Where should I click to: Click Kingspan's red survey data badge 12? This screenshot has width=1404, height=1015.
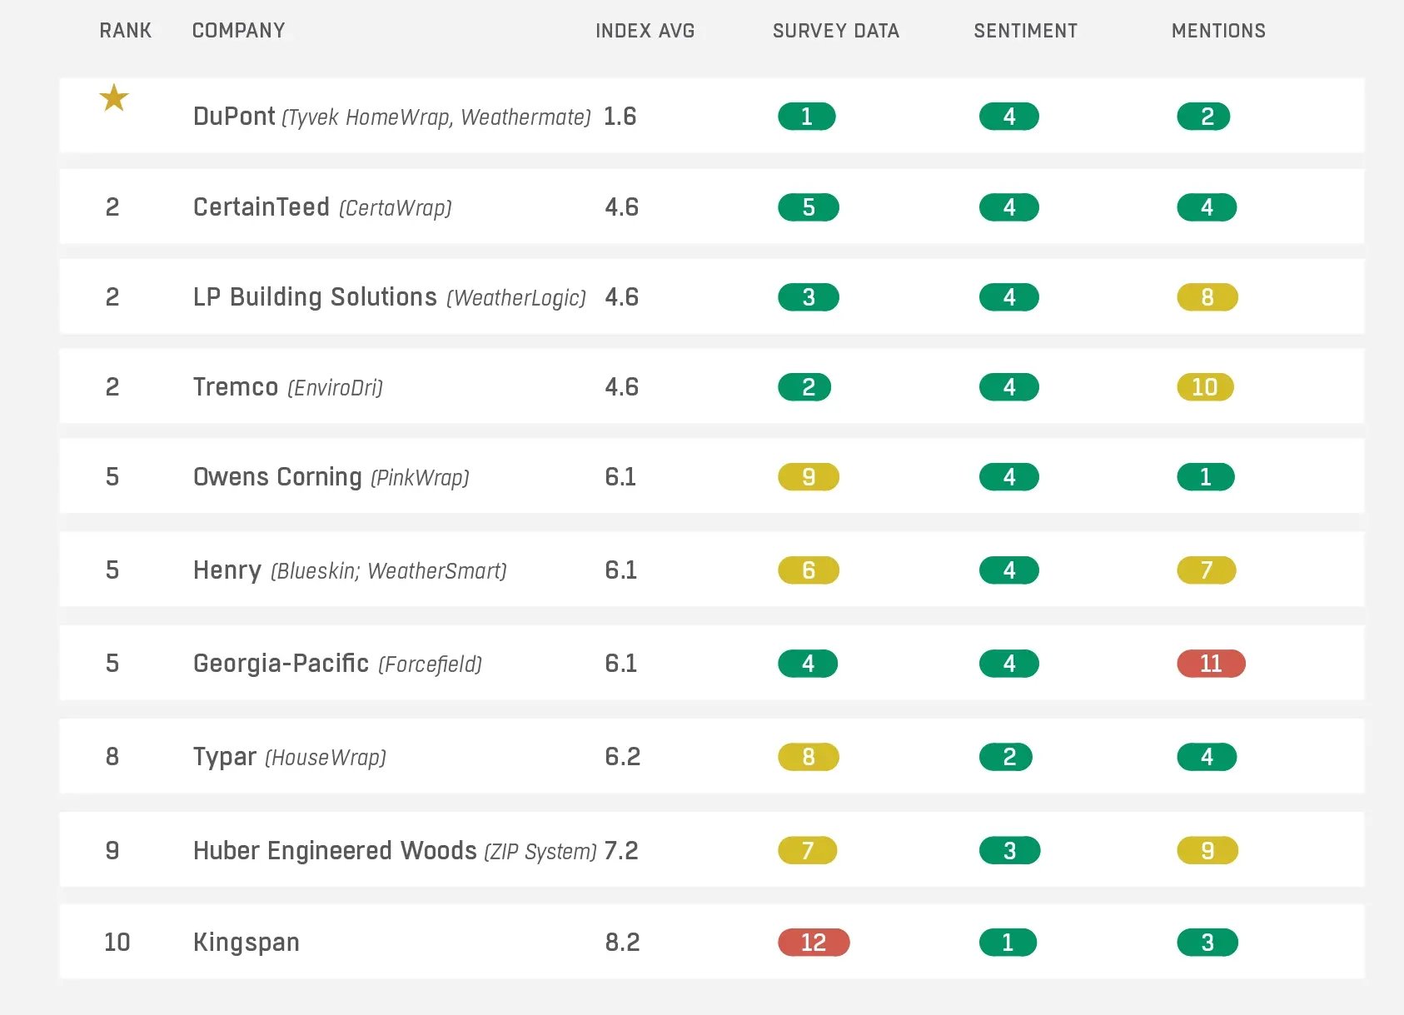813,942
